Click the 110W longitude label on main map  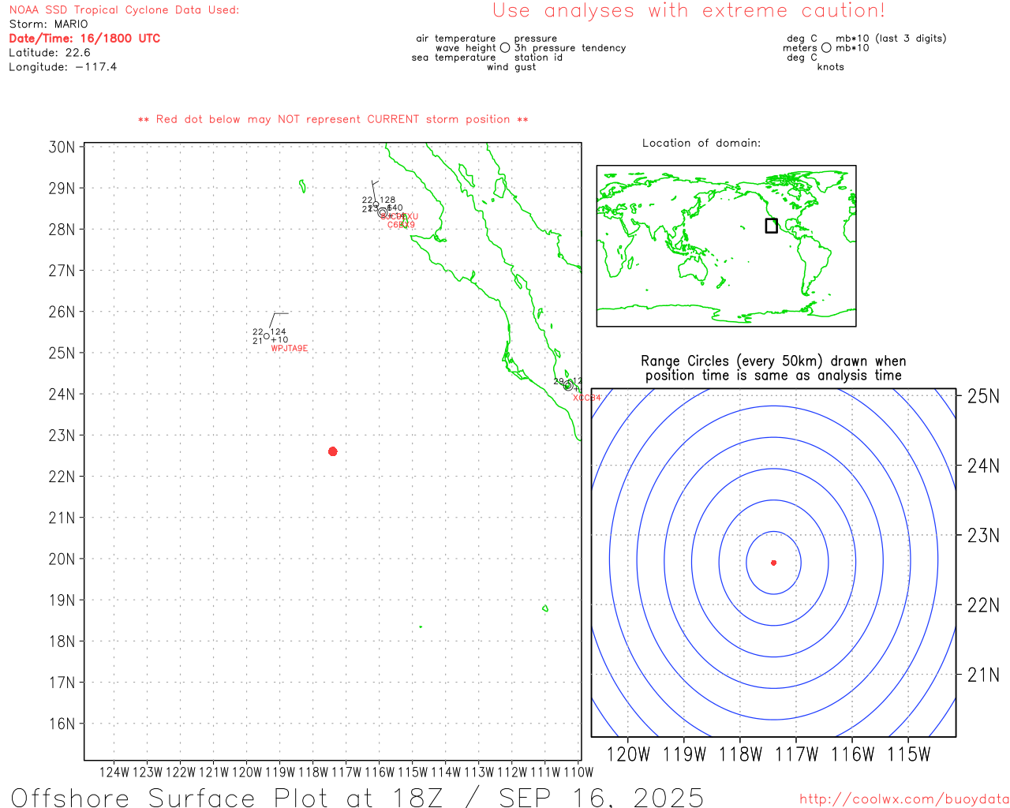click(x=578, y=772)
